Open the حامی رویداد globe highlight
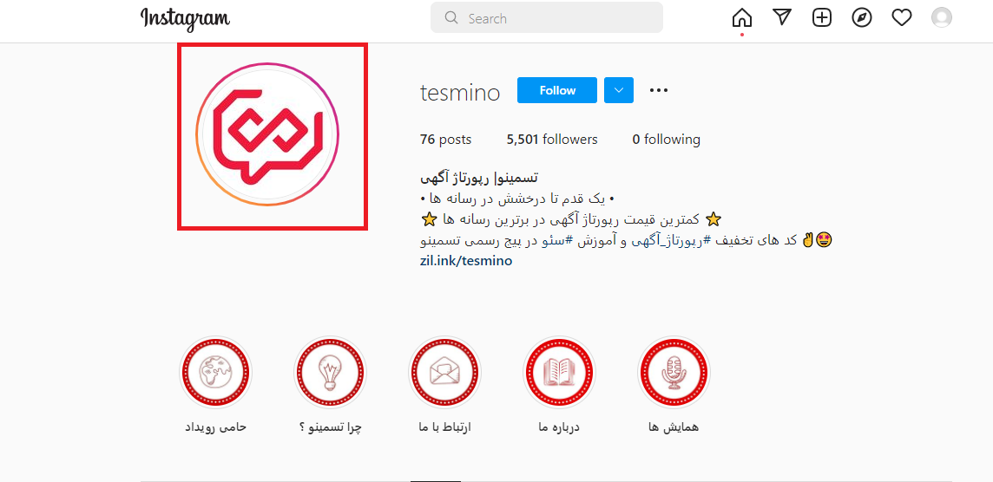The image size is (993, 482). (x=215, y=372)
